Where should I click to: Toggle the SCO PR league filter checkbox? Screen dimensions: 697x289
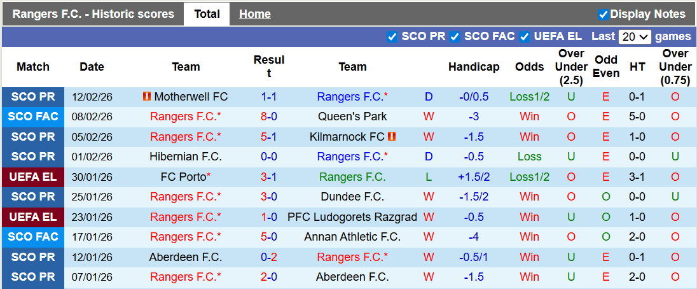point(392,37)
